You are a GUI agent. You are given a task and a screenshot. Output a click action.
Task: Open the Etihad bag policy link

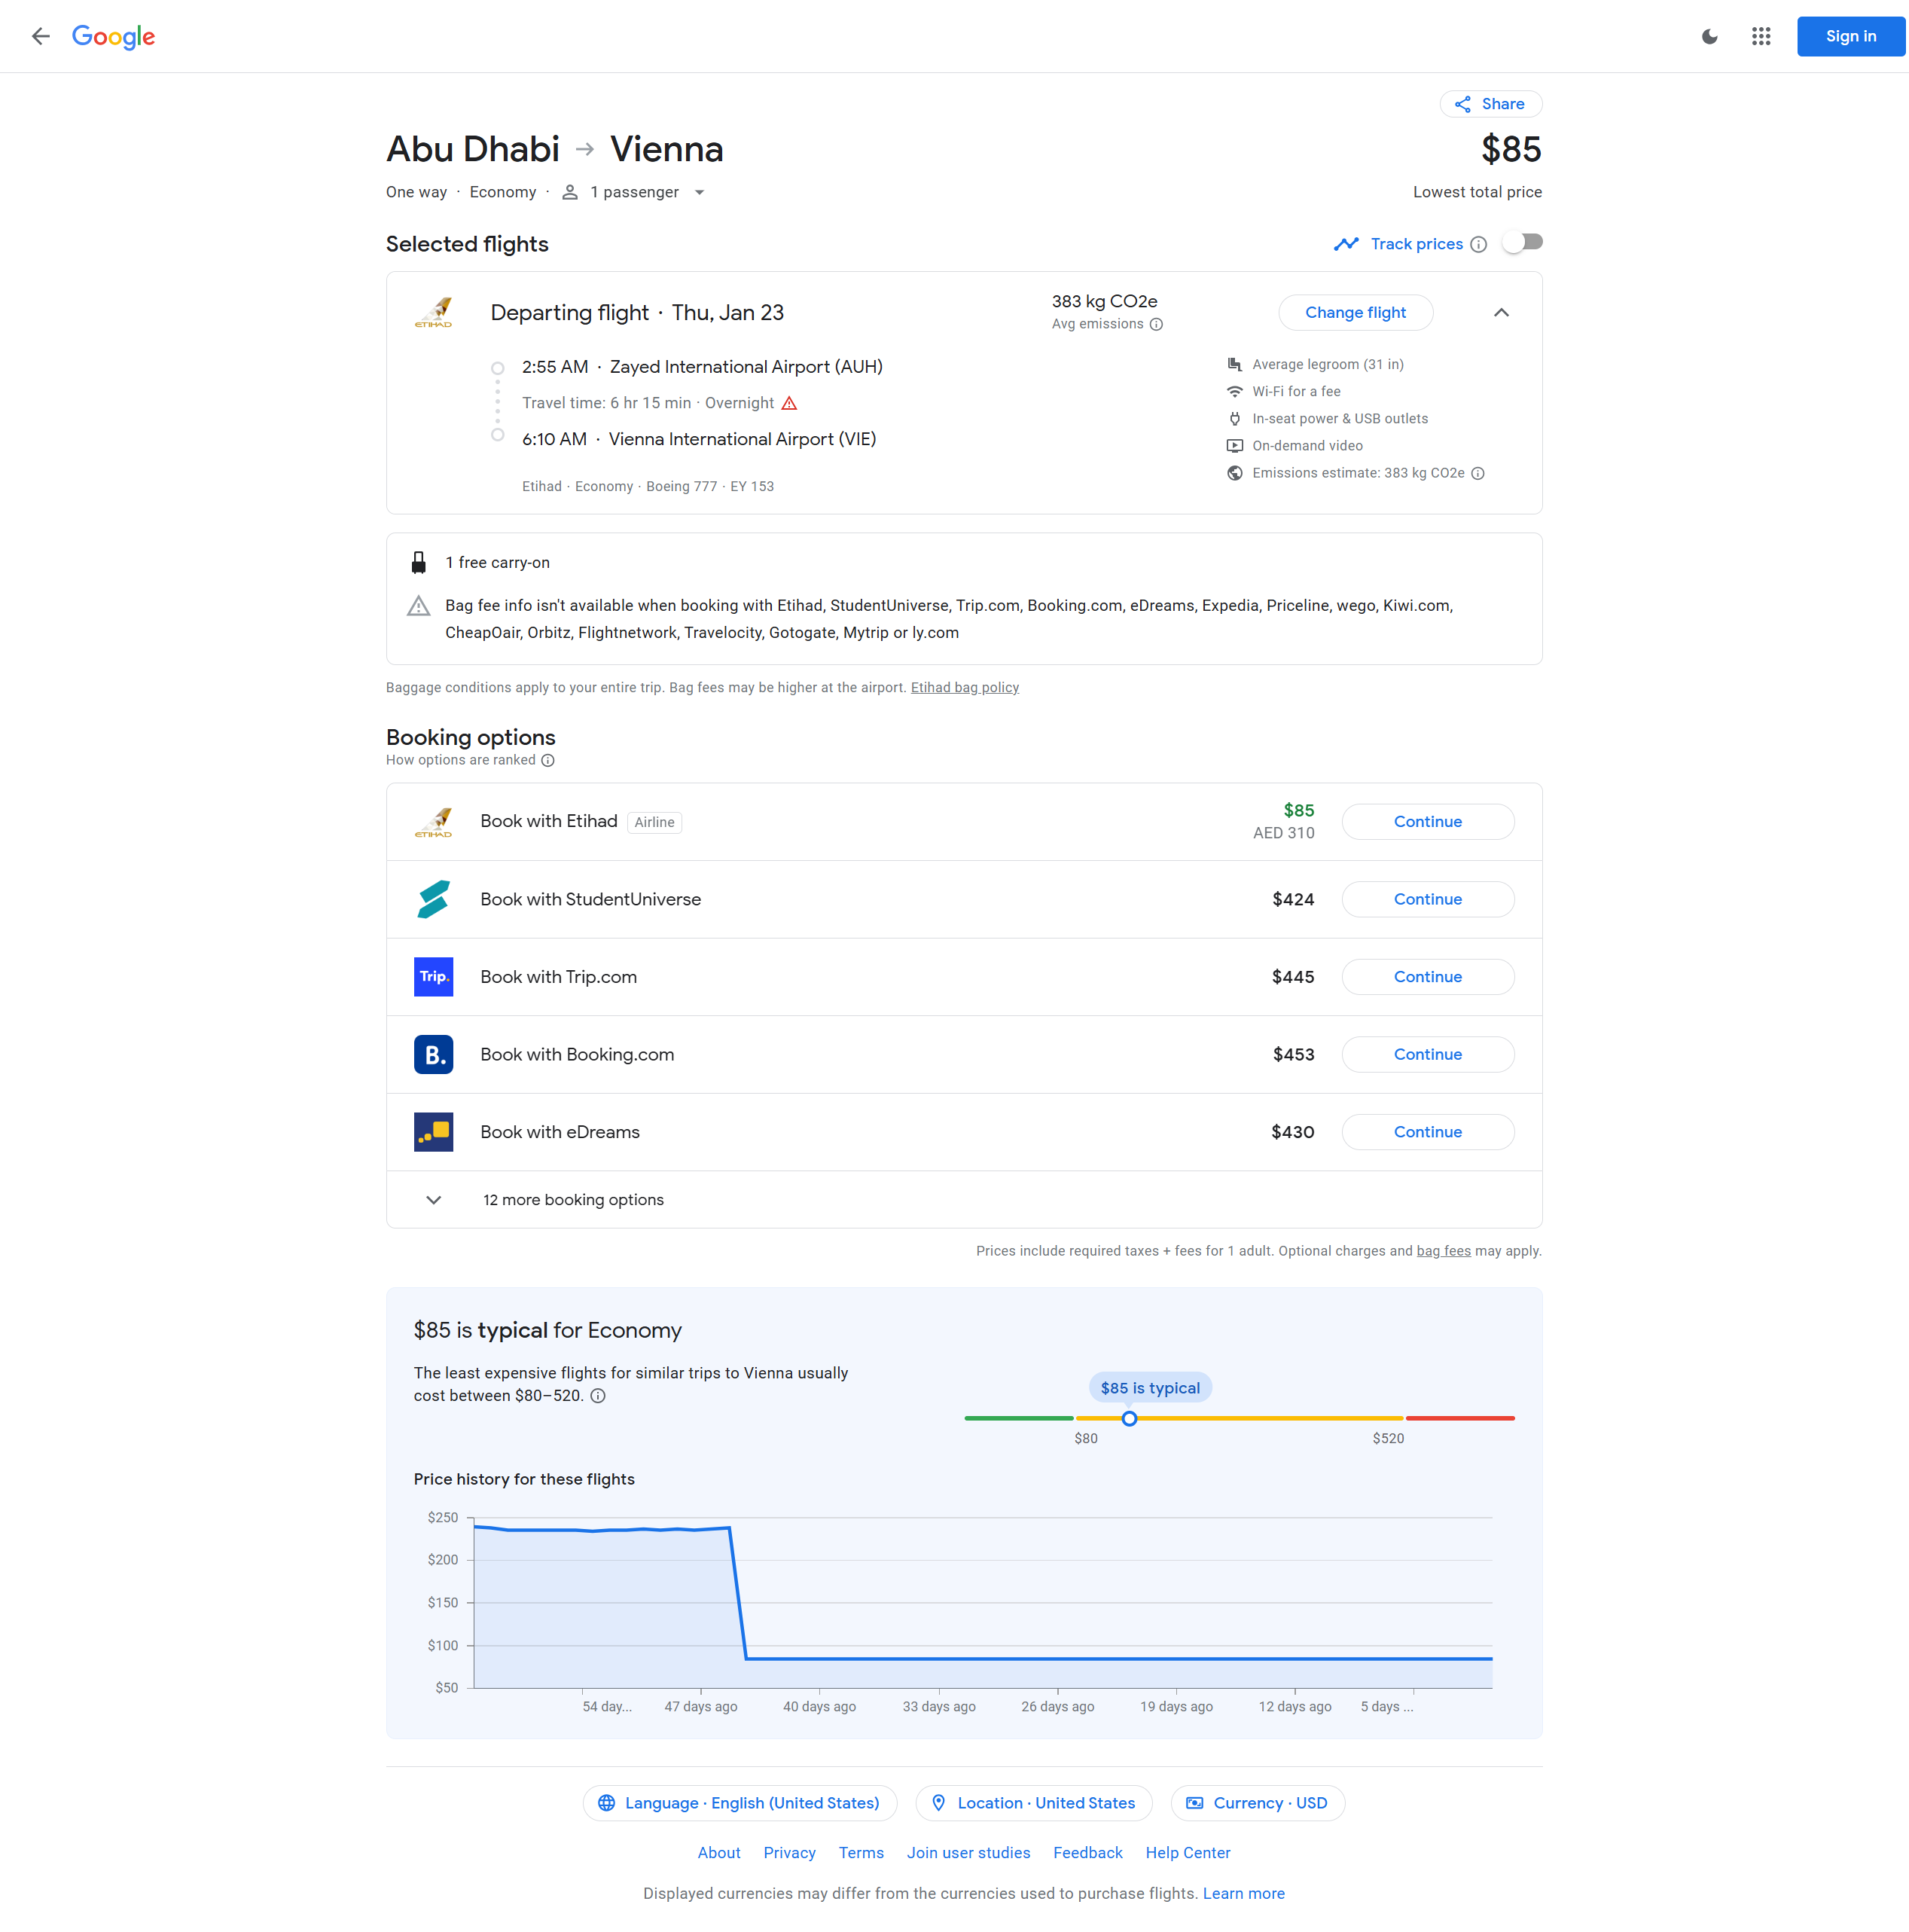pos(964,687)
